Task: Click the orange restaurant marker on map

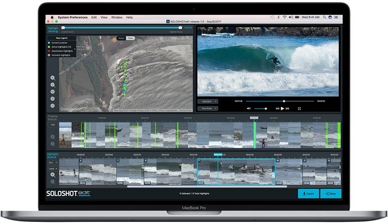Action: click(114, 39)
